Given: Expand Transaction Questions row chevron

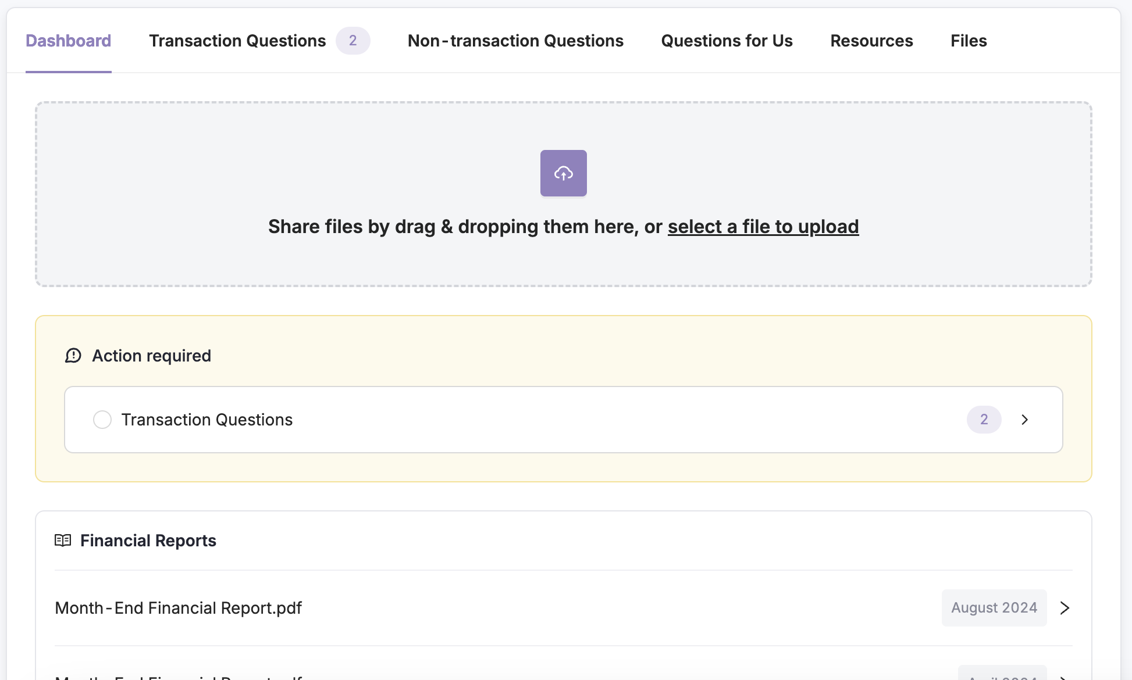Looking at the screenshot, I should coord(1025,420).
